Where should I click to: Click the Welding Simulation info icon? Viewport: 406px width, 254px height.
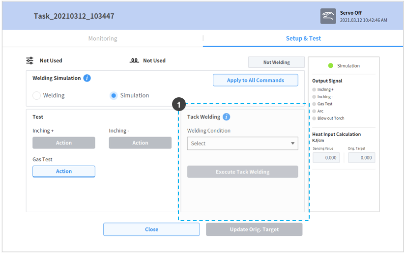point(87,78)
